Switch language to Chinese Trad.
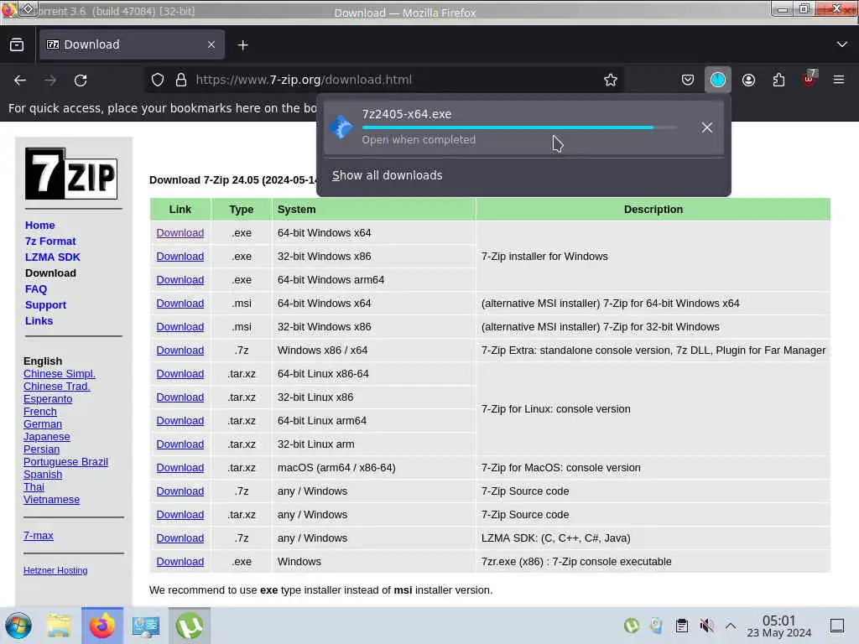 (56, 386)
